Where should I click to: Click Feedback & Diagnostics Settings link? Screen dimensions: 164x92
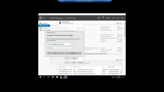[x=119, y=37]
